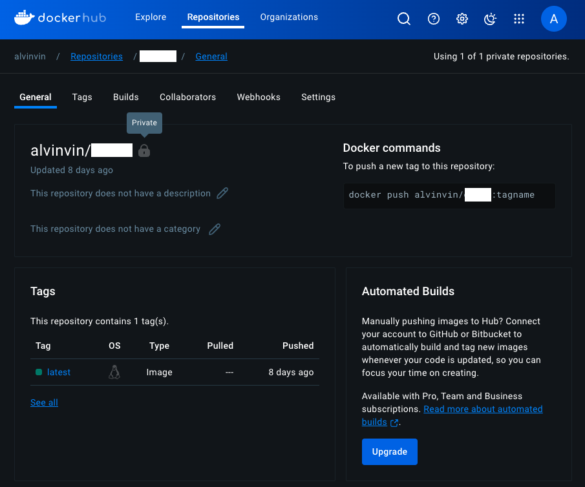The width and height of the screenshot is (585, 487).
Task: Open the Collaborators tab
Action: pos(187,98)
